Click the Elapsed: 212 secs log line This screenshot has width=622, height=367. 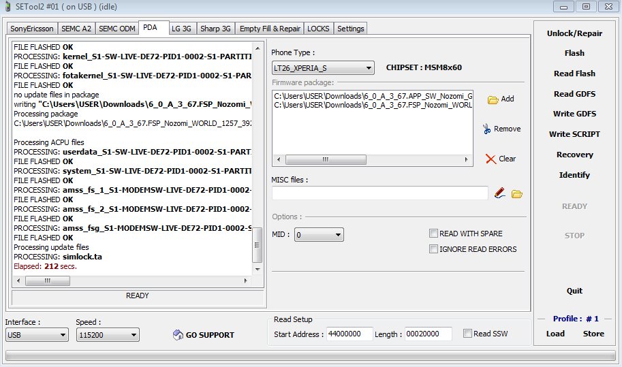pos(45,266)
